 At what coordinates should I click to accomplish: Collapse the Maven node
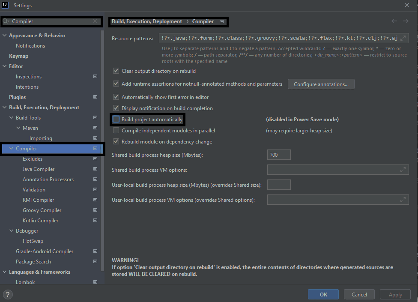[18, 128]
